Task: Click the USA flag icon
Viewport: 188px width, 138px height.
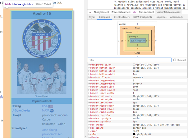Action: point(51,106)
